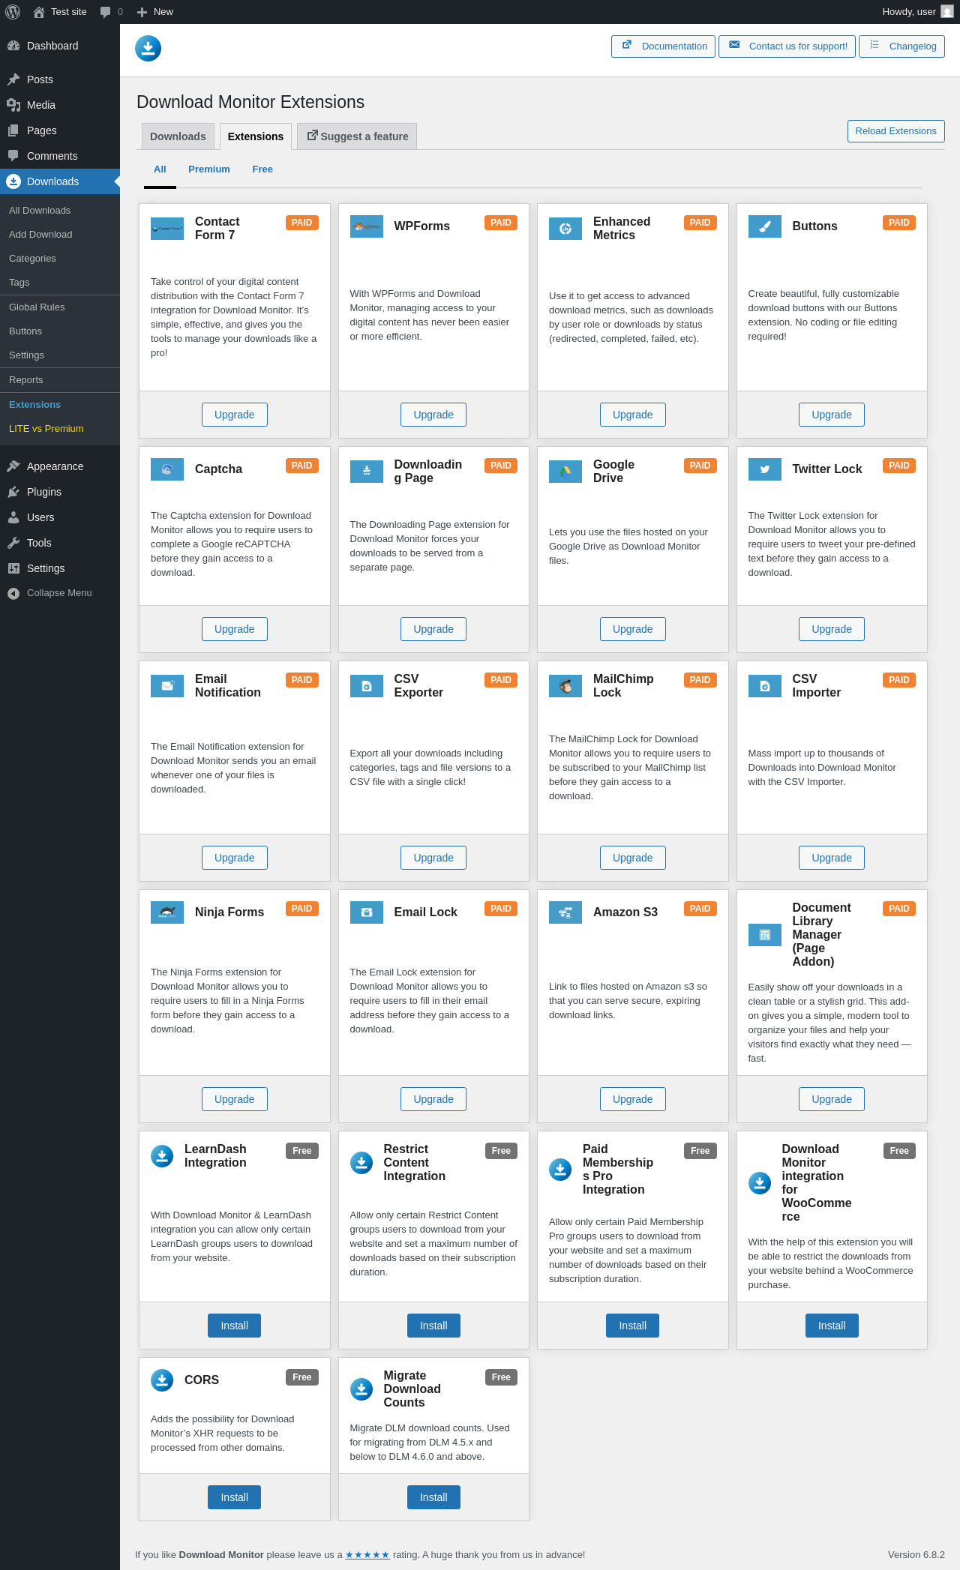Click the MailChimp Lock extension icon
Image resolution: width=960 pixels, height=1570 pixels.
(x=565, y=686)
